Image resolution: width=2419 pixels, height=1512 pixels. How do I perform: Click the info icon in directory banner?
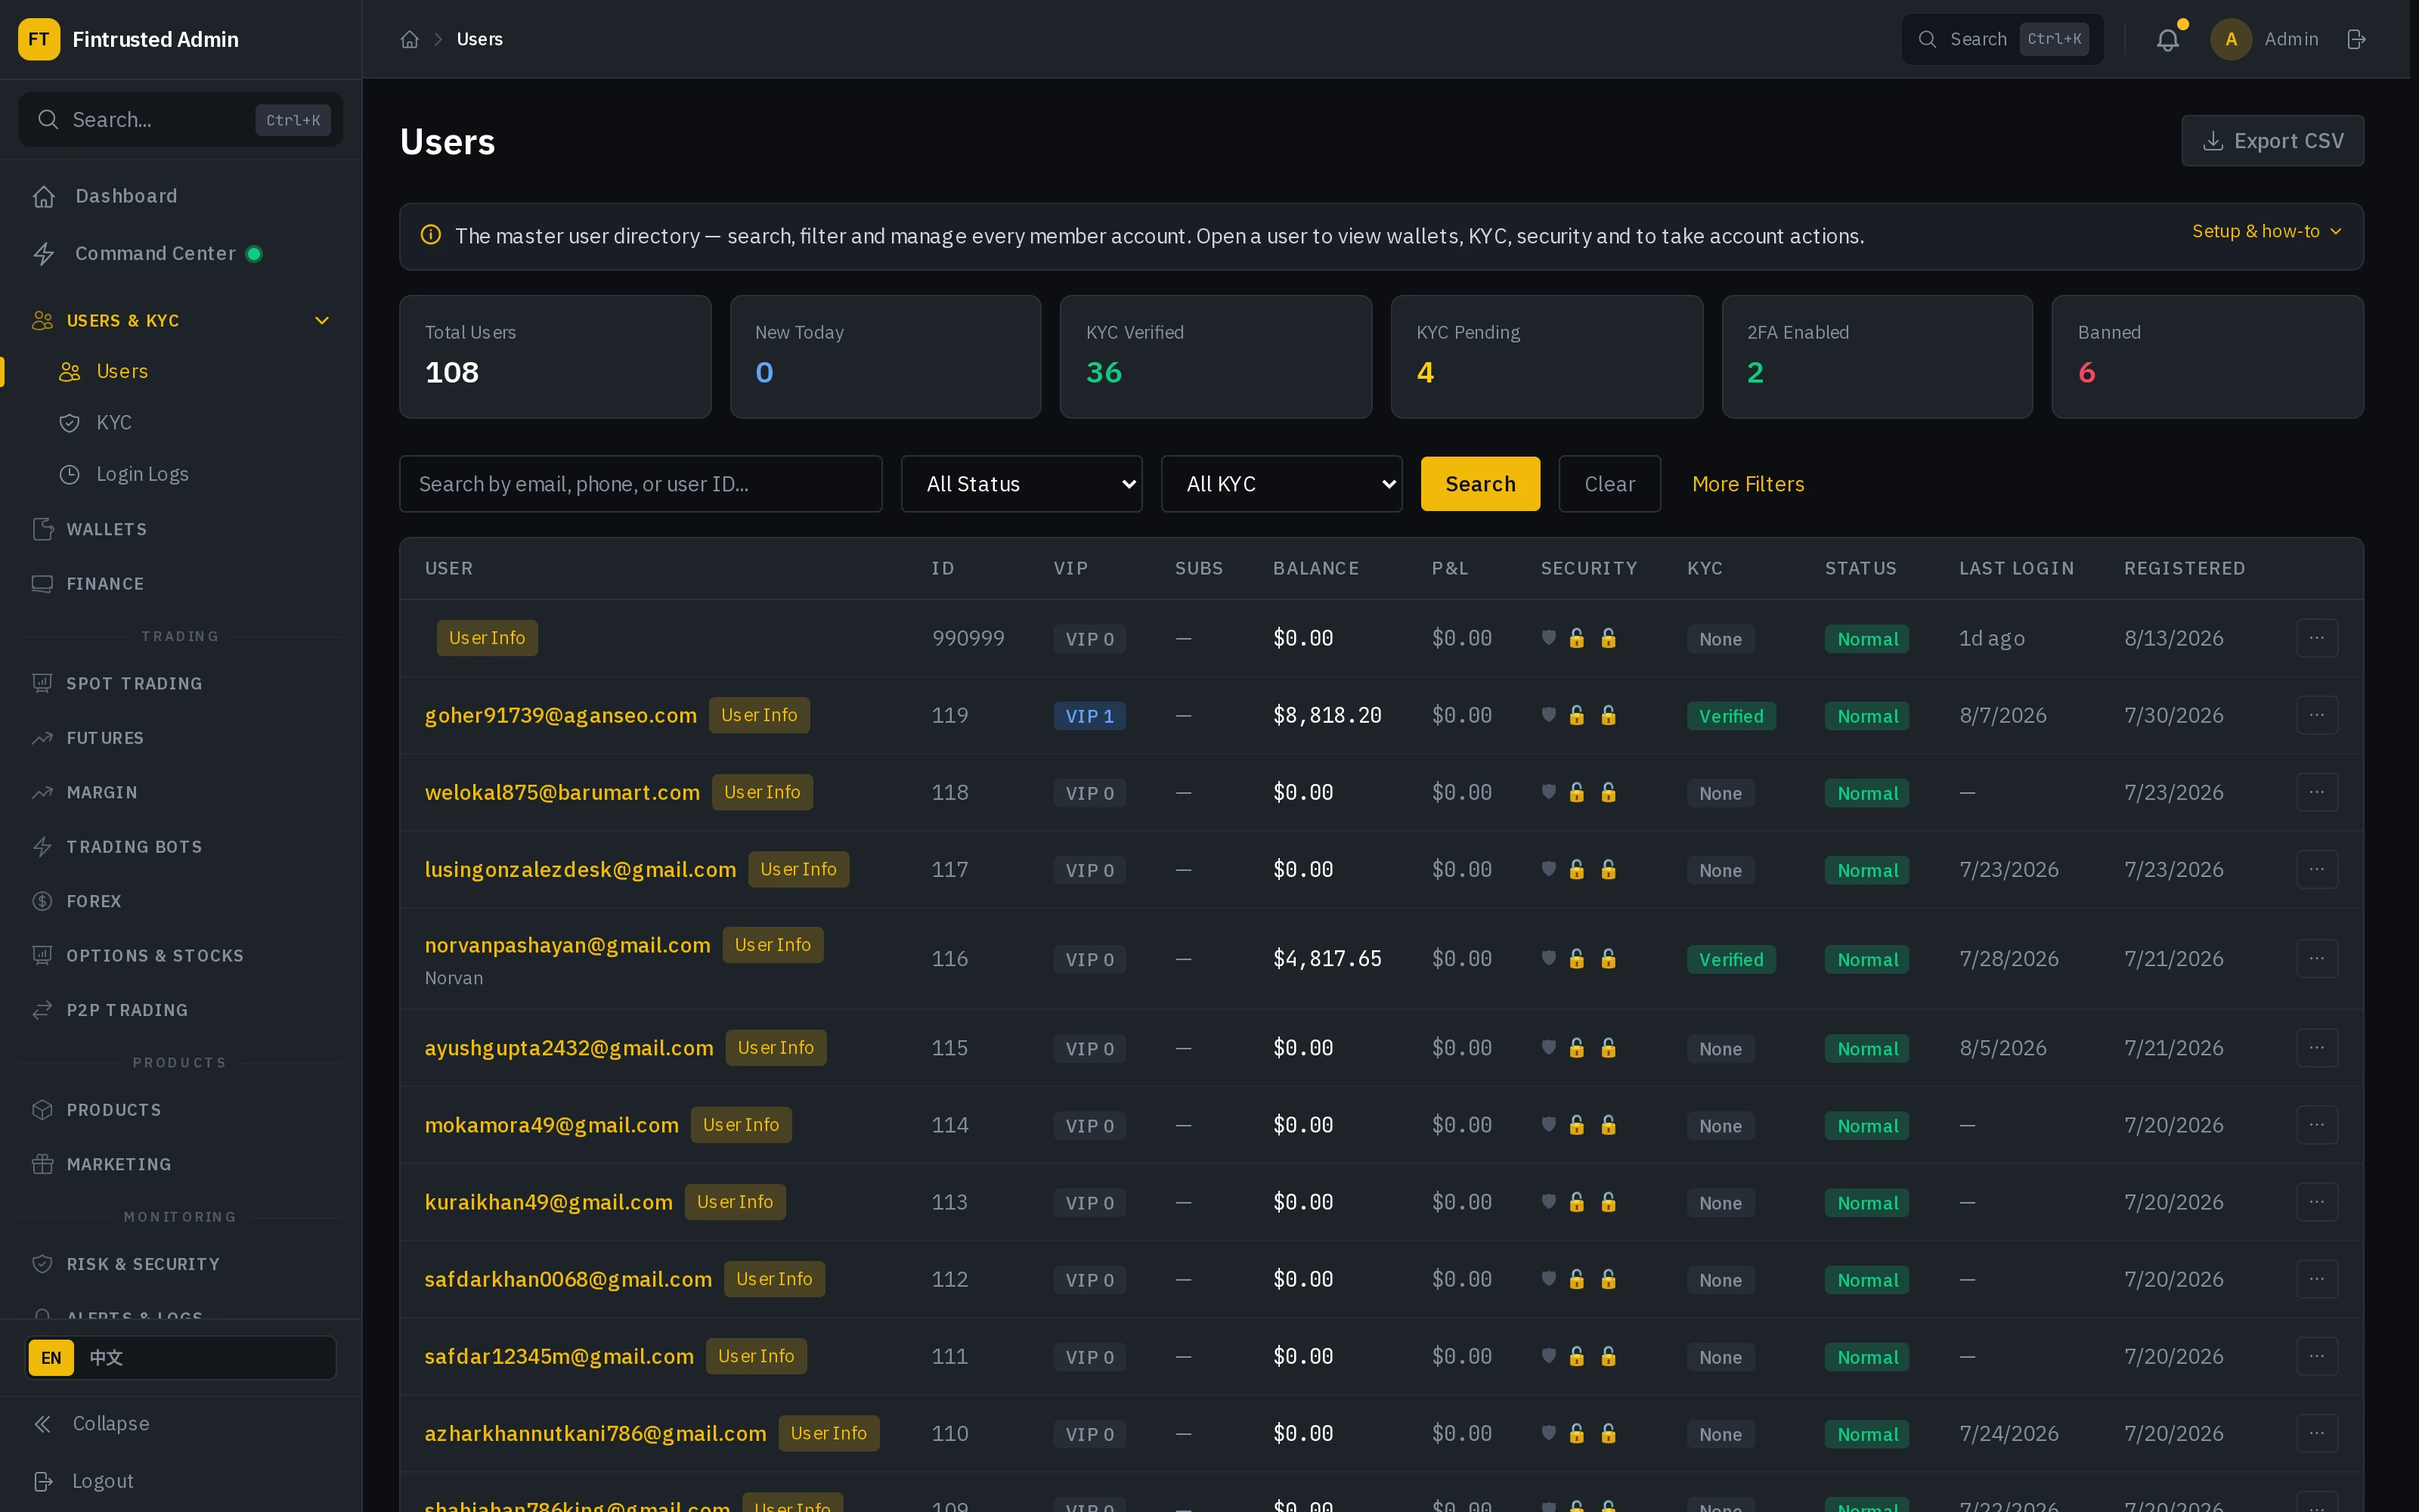(x=431, y=235)
